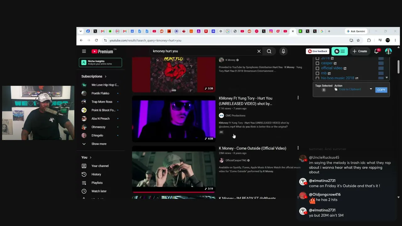Viewport: 402px width, 226px height.
Task: Play the Hurt You album art thumbnail
Action: [174, 75]
